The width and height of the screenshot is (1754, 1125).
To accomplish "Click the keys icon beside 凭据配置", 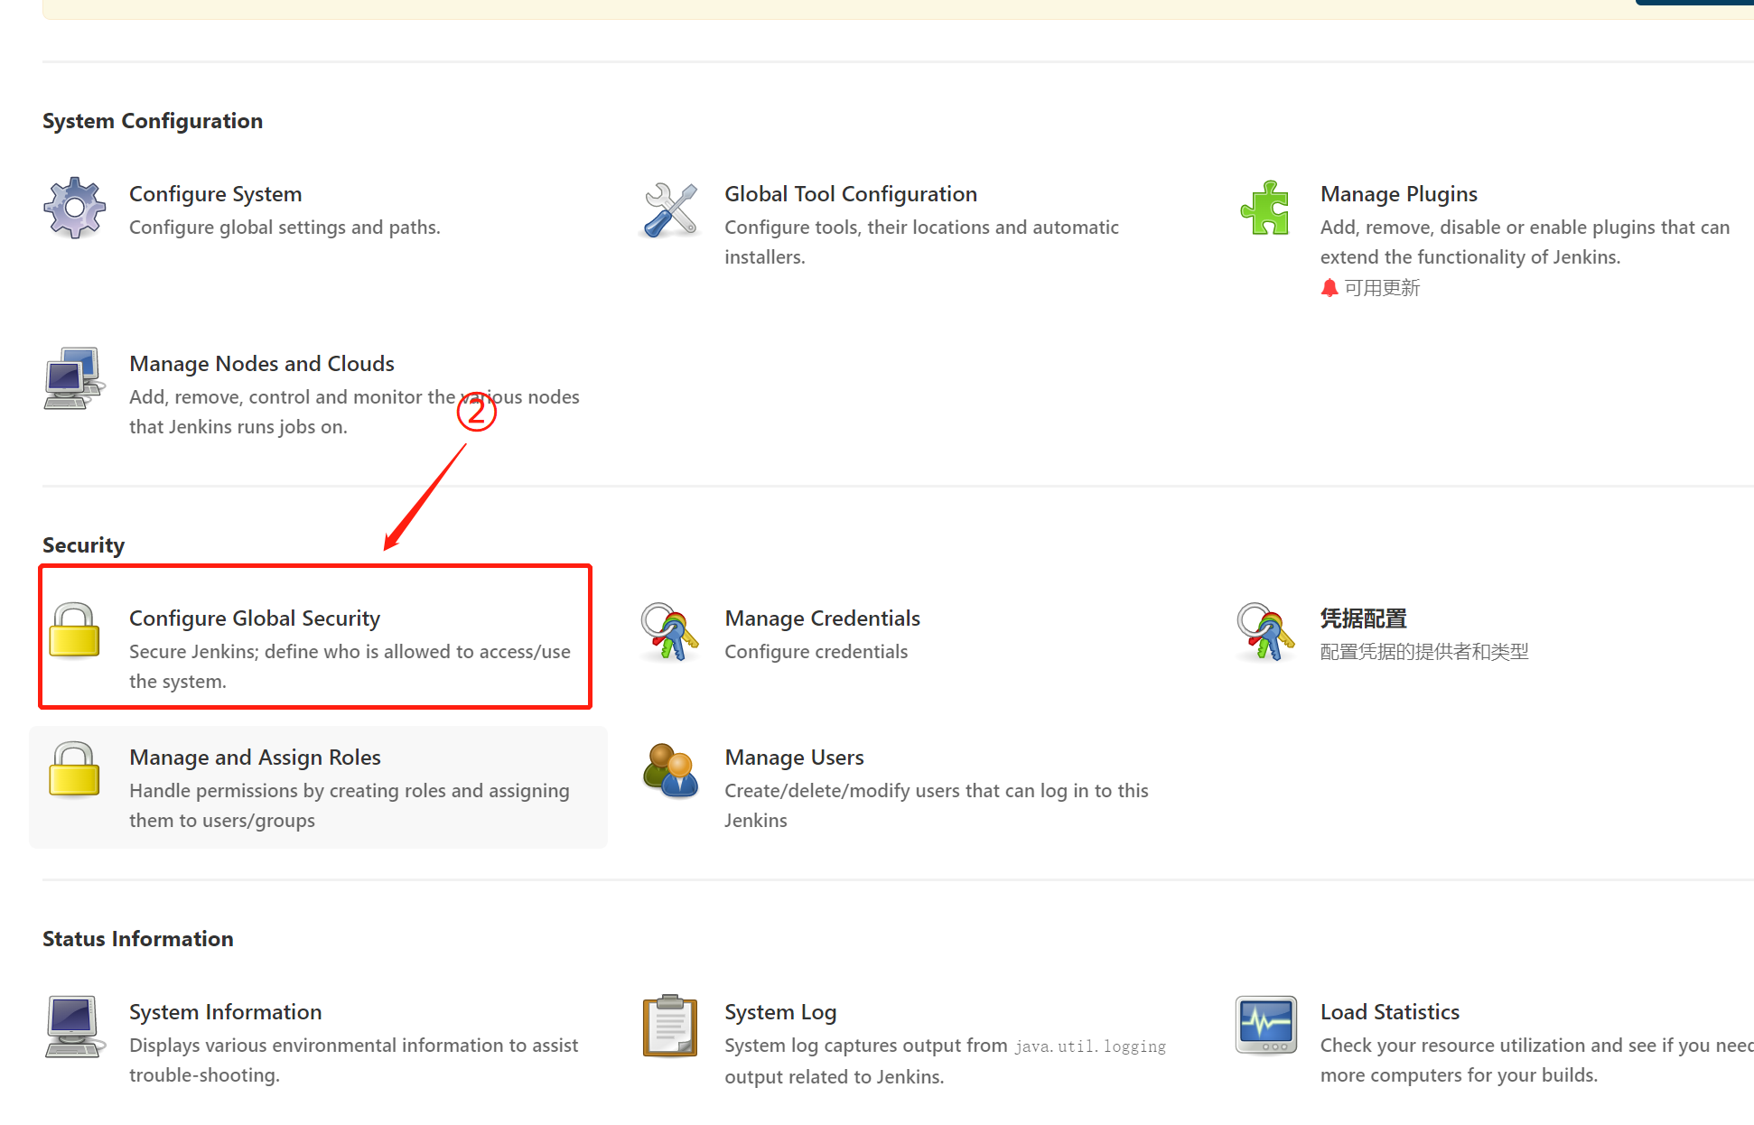I will tap(1265, 632).
